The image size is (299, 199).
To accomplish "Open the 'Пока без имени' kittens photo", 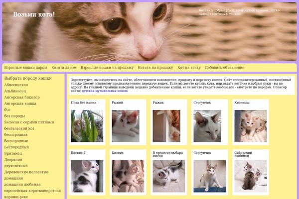I will click(87, 126).
